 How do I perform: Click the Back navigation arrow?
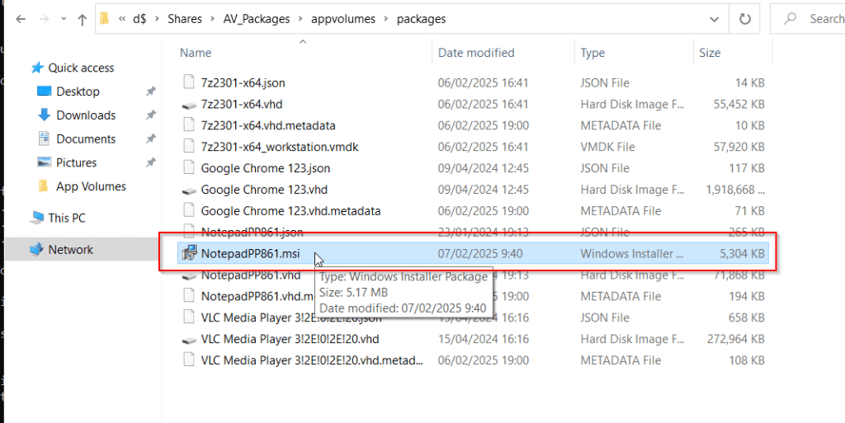click(20, 18)
